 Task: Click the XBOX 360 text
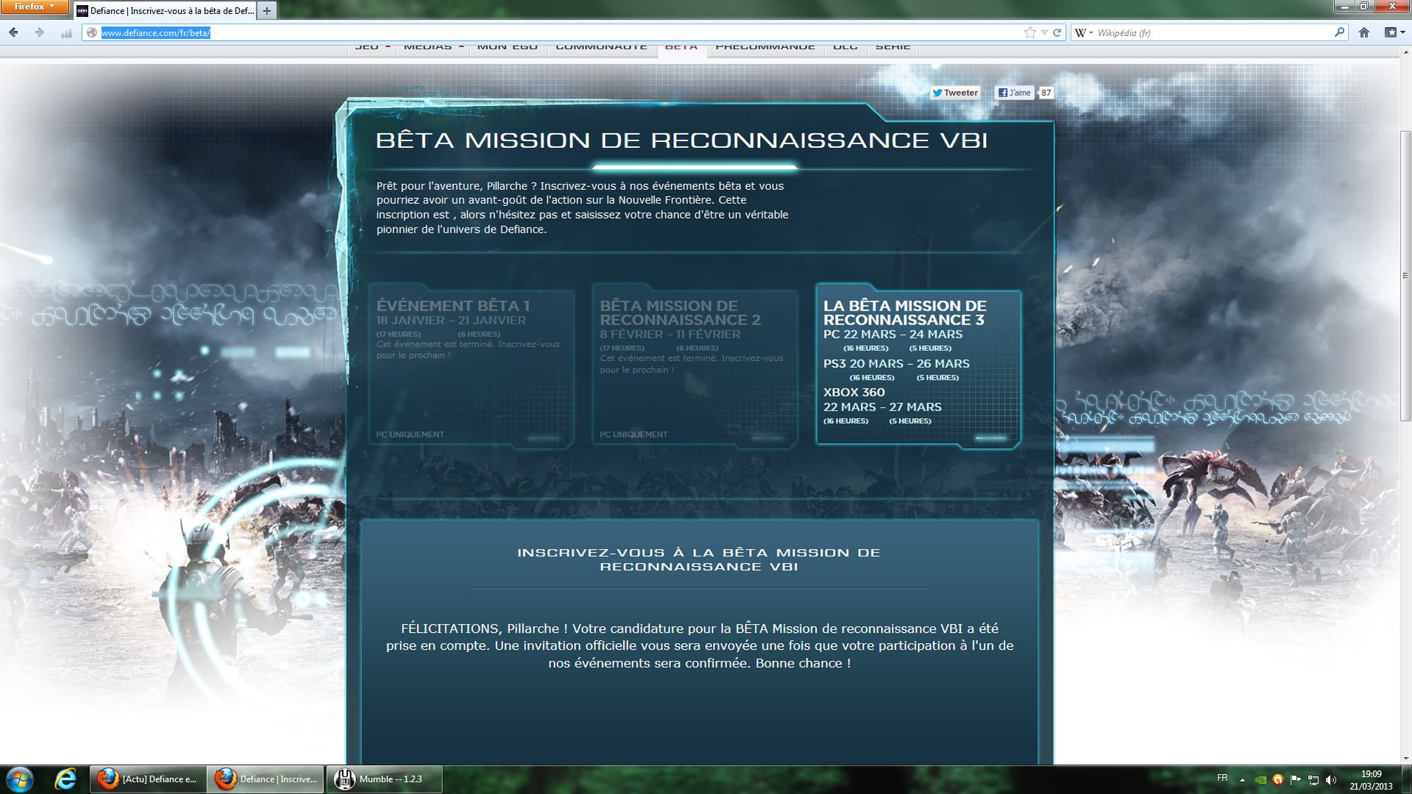click(x=854, y=392)
